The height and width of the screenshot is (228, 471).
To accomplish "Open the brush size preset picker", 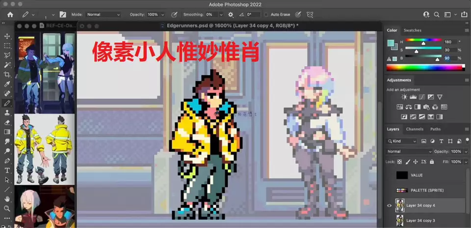I will 53,14.
